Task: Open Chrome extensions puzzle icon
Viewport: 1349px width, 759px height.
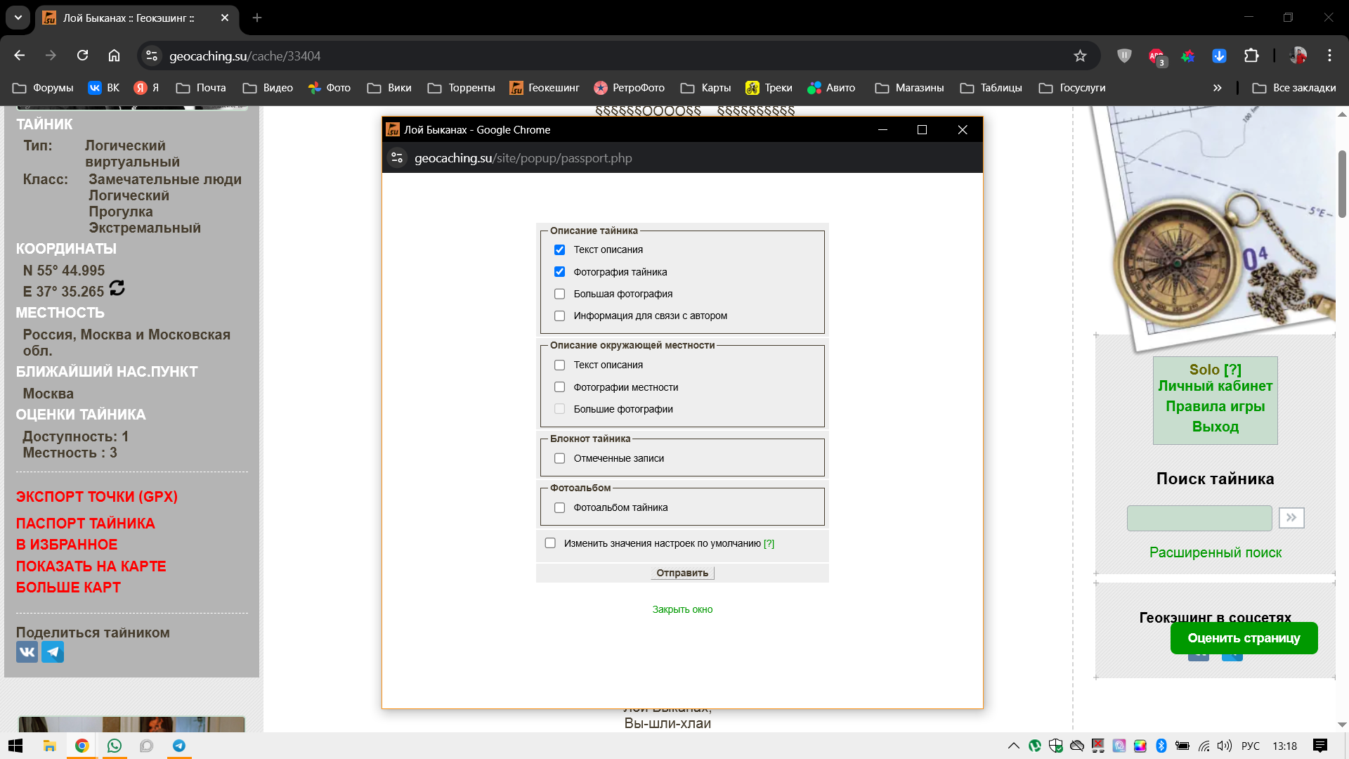Action: (1251, 56)
